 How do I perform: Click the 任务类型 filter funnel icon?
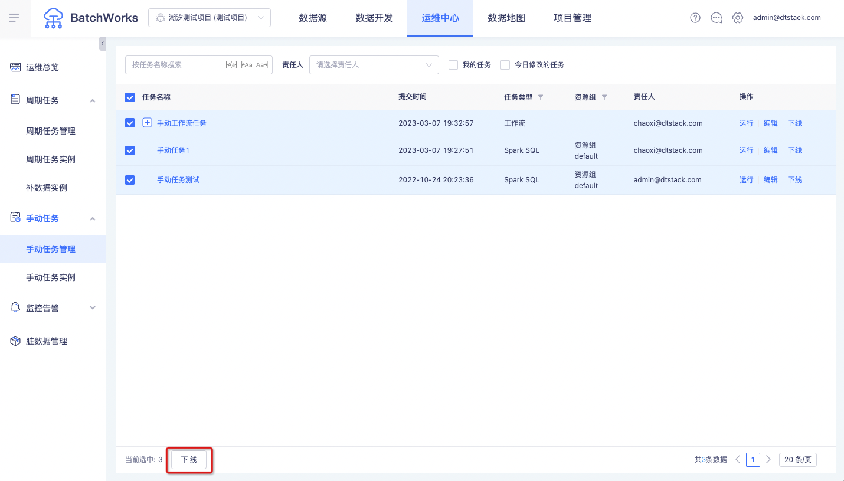point(541,97)
